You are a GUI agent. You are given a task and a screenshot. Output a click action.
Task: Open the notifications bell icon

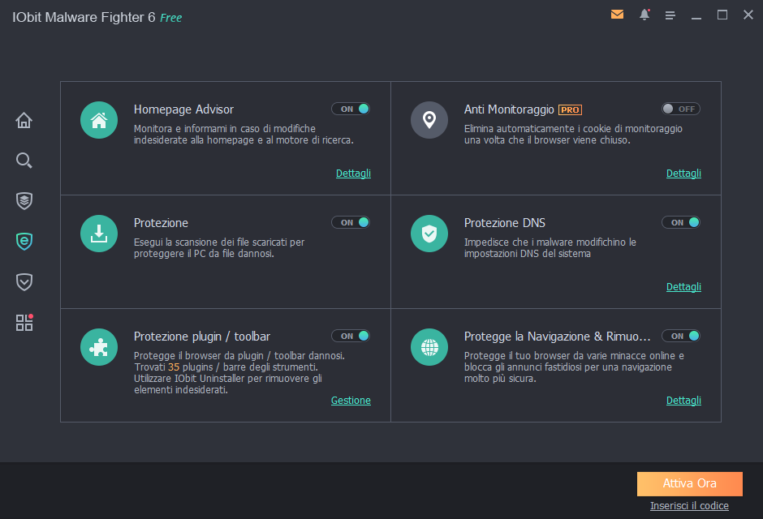pos(644,15)
